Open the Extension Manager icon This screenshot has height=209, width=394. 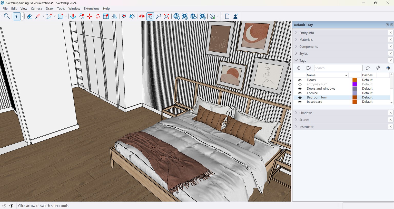click(x=202, y=16)
